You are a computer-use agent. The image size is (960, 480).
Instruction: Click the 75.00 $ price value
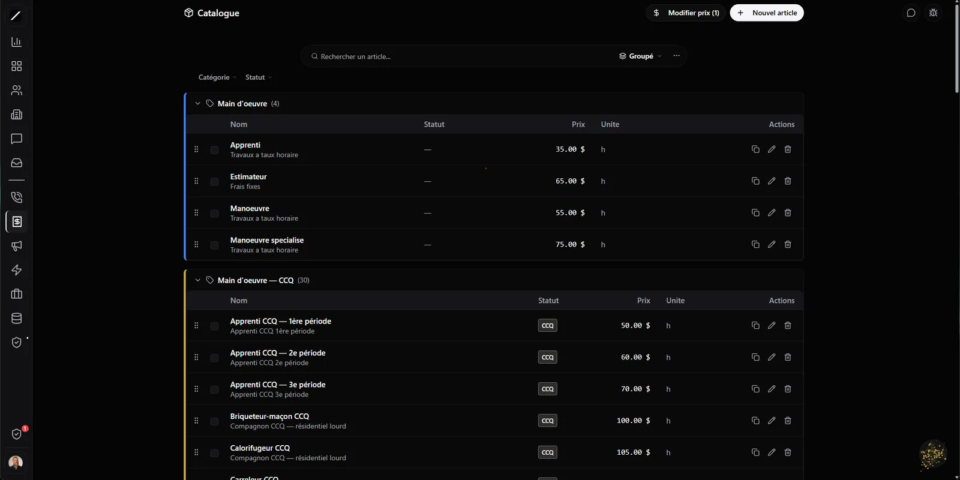coord(570,245)
